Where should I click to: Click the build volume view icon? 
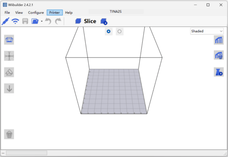[9, 39]
